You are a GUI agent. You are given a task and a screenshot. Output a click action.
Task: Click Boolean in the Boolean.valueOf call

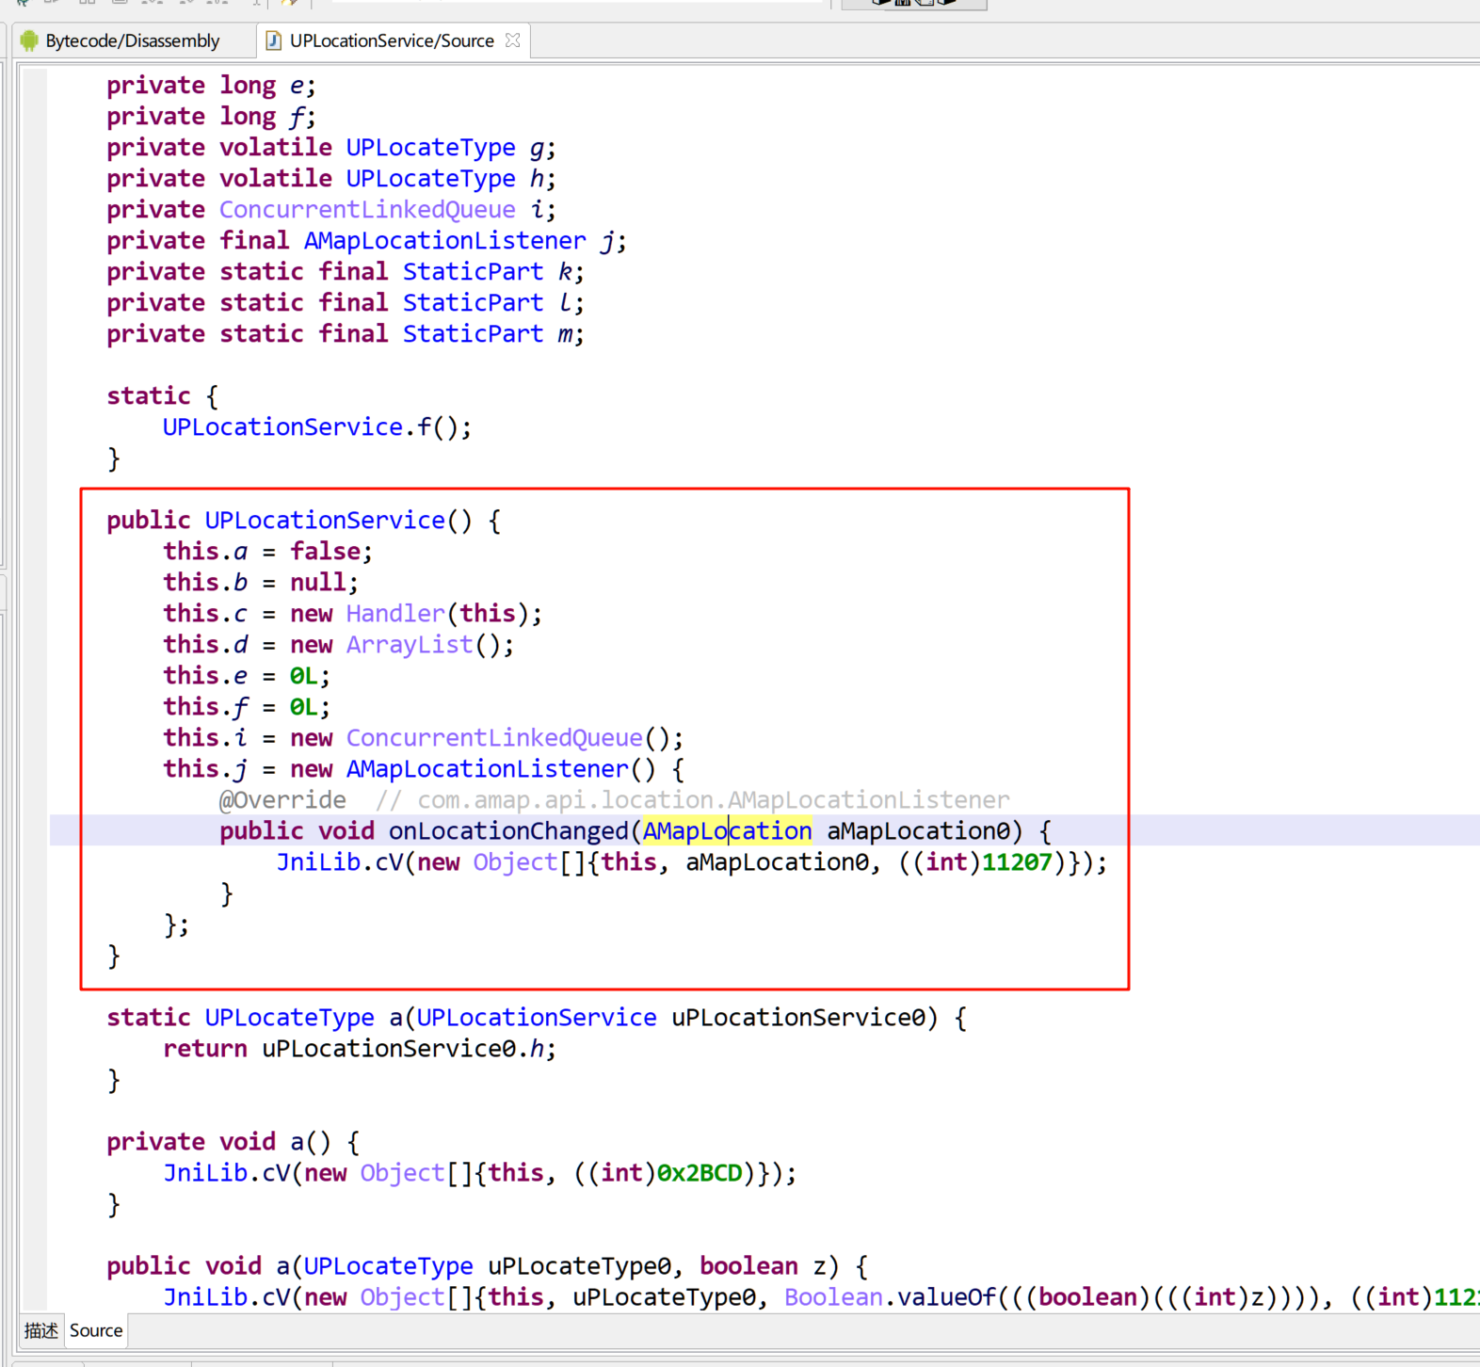click(833, 1297)
